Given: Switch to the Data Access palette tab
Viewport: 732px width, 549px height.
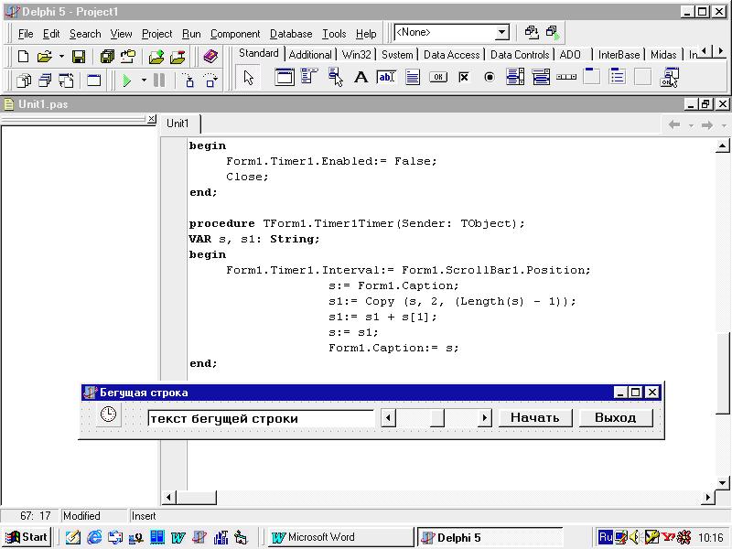Looking at the screenshot, I should click(x=451, y=55).
